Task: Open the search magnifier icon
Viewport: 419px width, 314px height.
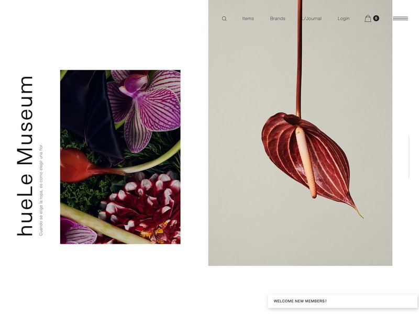Action: coord(224,19)
